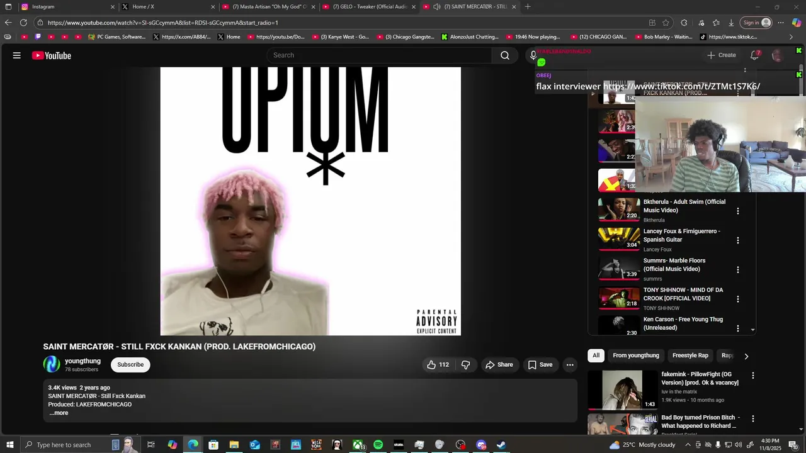Screen dimensions: 806x453
Task: Open the Copilot sidebar icon
Action: 797,23
